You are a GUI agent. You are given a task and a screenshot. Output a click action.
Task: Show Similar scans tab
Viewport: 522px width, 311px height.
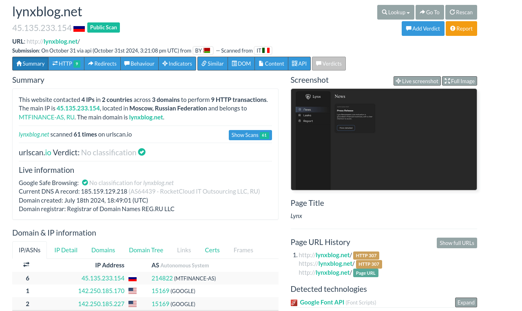212,64
